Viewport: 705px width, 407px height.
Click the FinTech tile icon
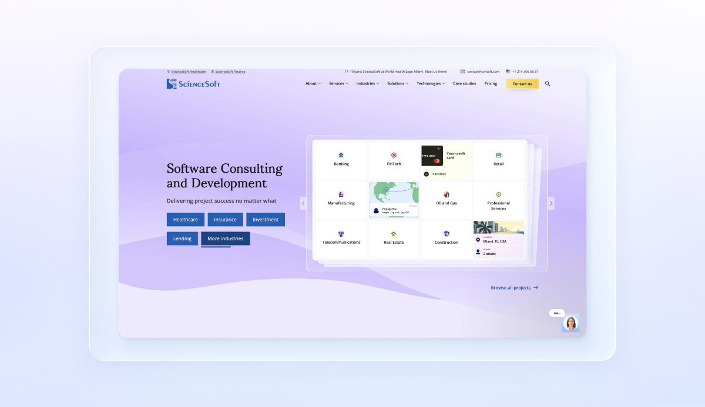[394, 155]
